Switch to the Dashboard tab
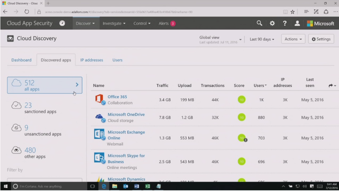 pos(21,60)
